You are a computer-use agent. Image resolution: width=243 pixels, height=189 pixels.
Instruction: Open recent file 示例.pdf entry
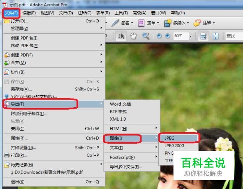coord(53,172)
